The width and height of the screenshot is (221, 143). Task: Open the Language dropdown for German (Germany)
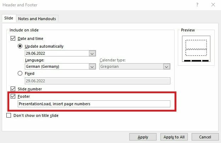click(92, 66)
